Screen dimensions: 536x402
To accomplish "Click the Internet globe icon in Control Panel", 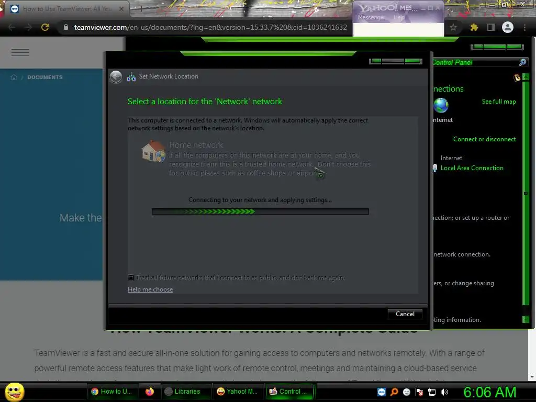I will (441, 105).
